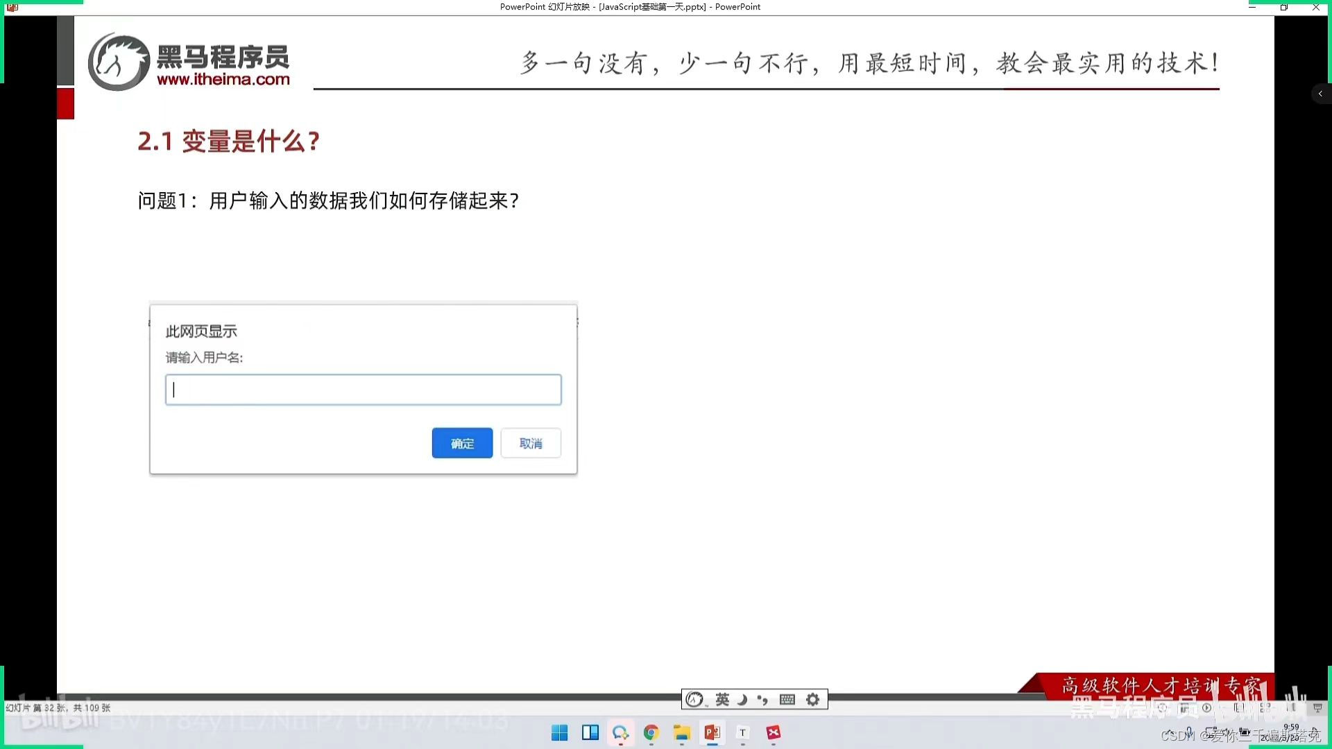Click the username input field in dialog
This screenshot has height=749, width=1332.
(x=363, y=390)
